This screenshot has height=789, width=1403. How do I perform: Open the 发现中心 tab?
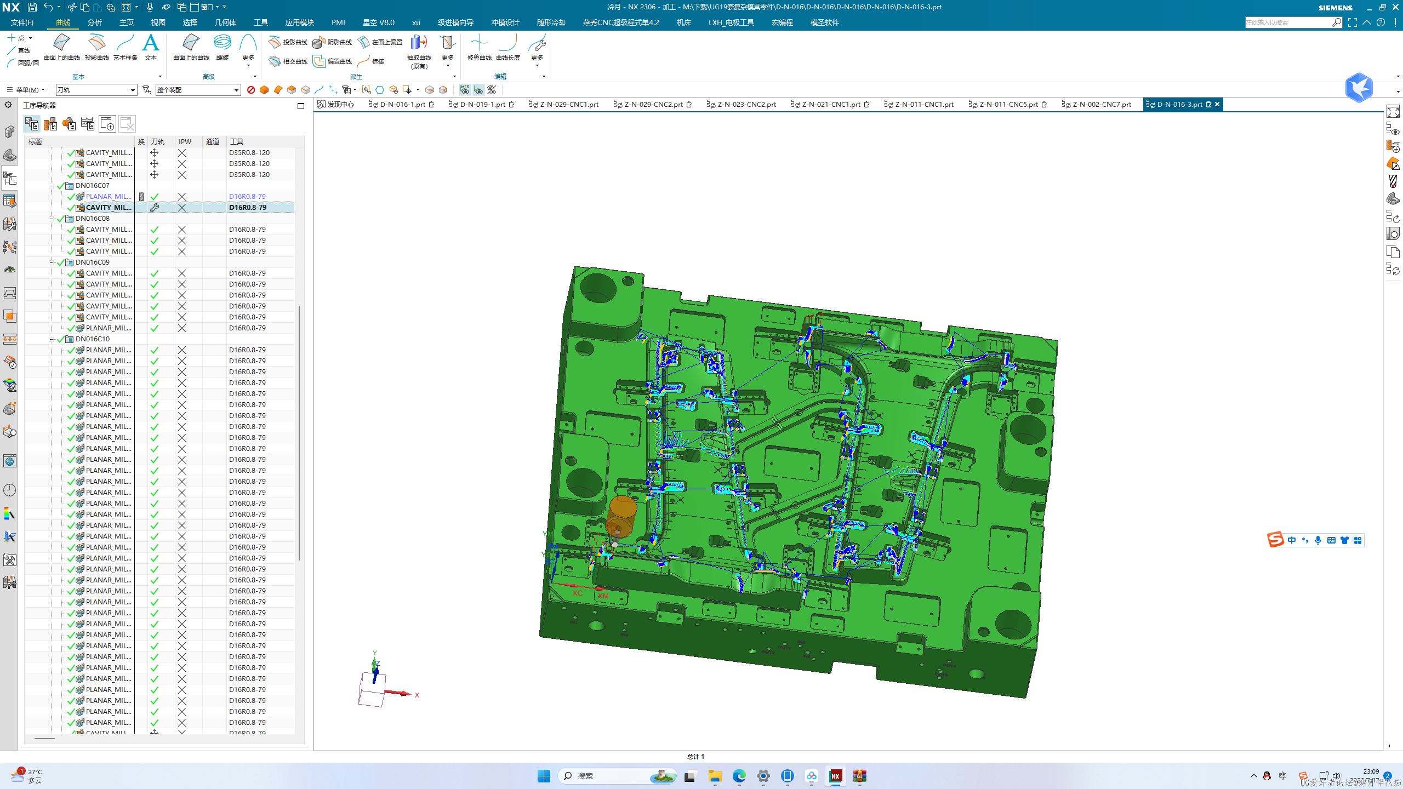tap(336, 104)
